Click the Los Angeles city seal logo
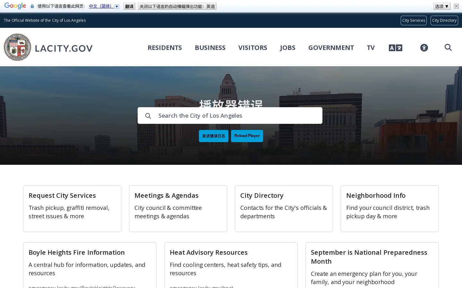 pos(17,47)
